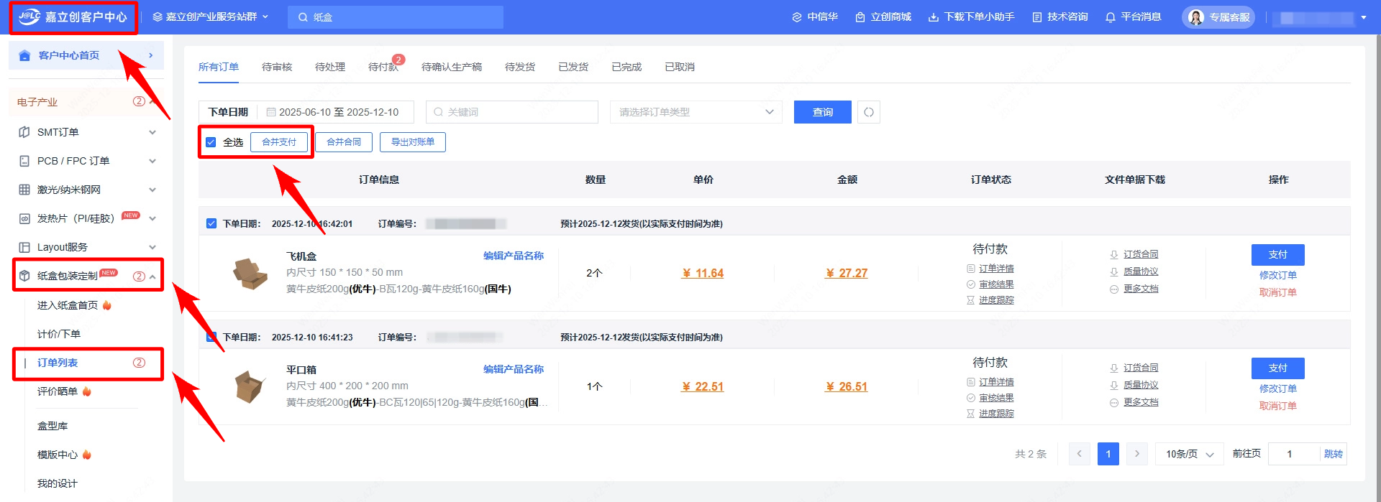Switch to the 已发货 tab
This screenshot has width=1381, height=502.
pos(573,67)
